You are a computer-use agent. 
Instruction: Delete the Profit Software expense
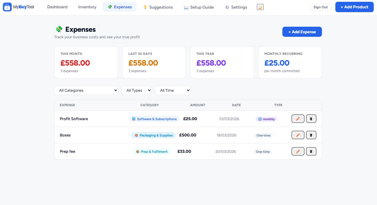311,119
